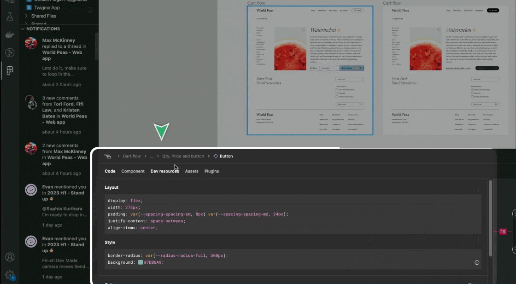516x284 pixels.
Task: Check Sales and Promotions in the right Cart flow frame
Action: (x=472, y=90)
